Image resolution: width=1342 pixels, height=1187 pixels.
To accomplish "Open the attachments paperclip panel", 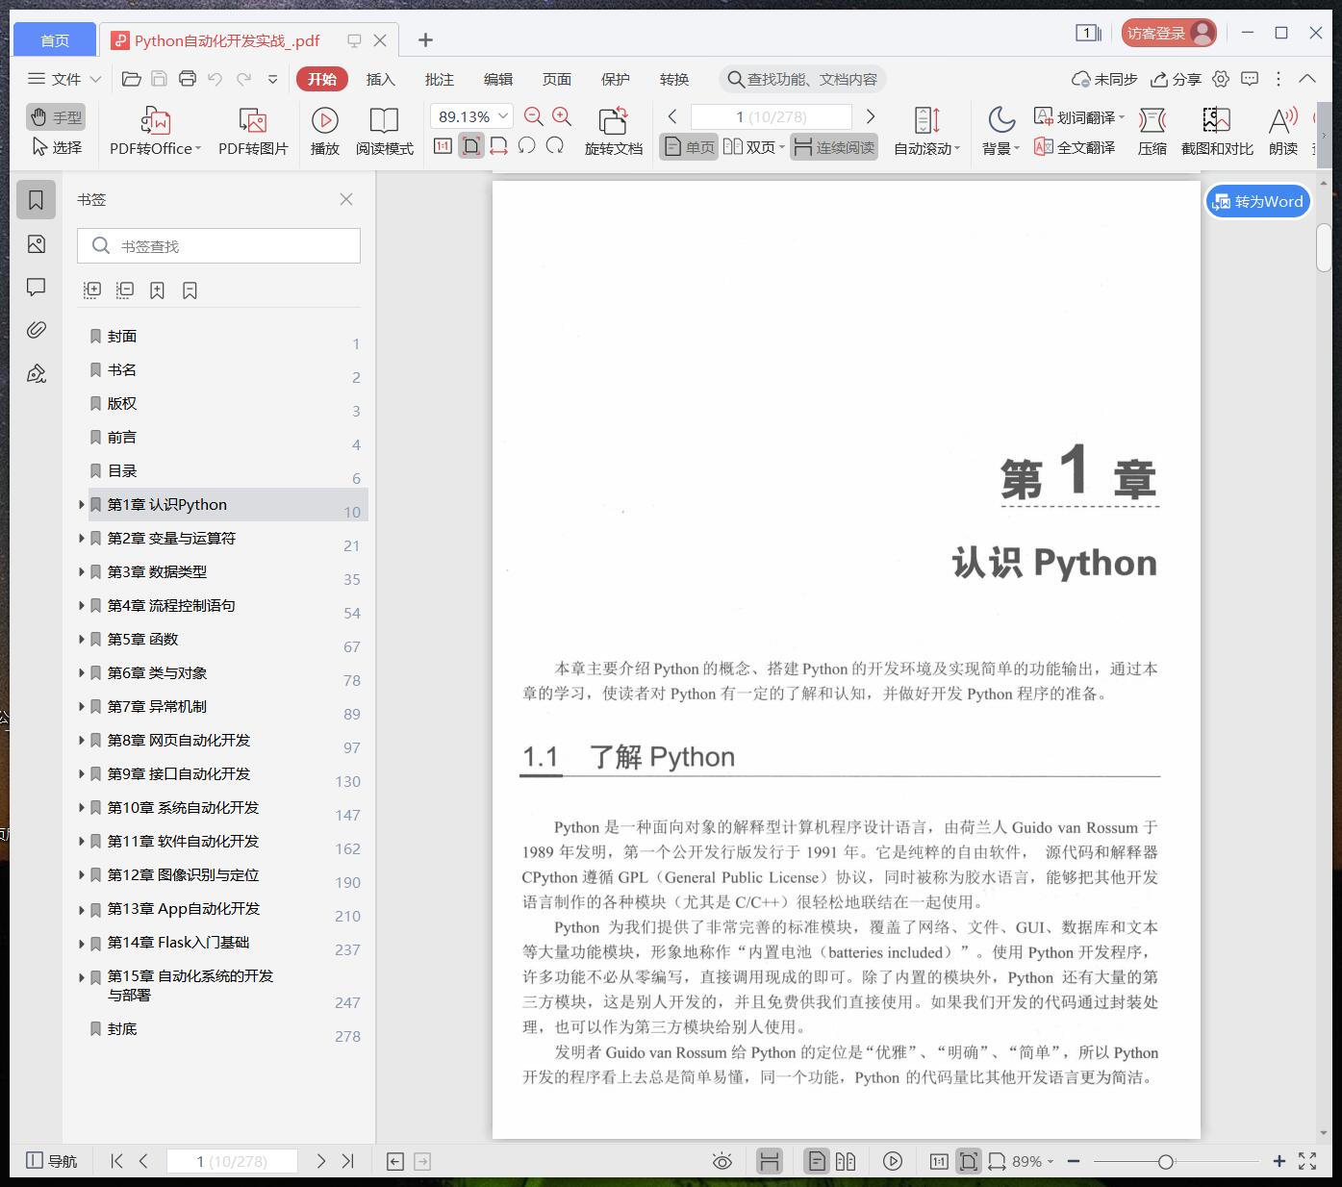I will click(x=36, y=330).
